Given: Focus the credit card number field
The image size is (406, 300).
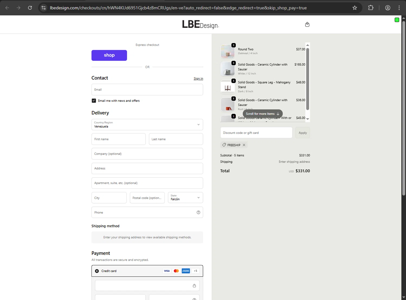Looking at the screenshot, I should point(147,286).
